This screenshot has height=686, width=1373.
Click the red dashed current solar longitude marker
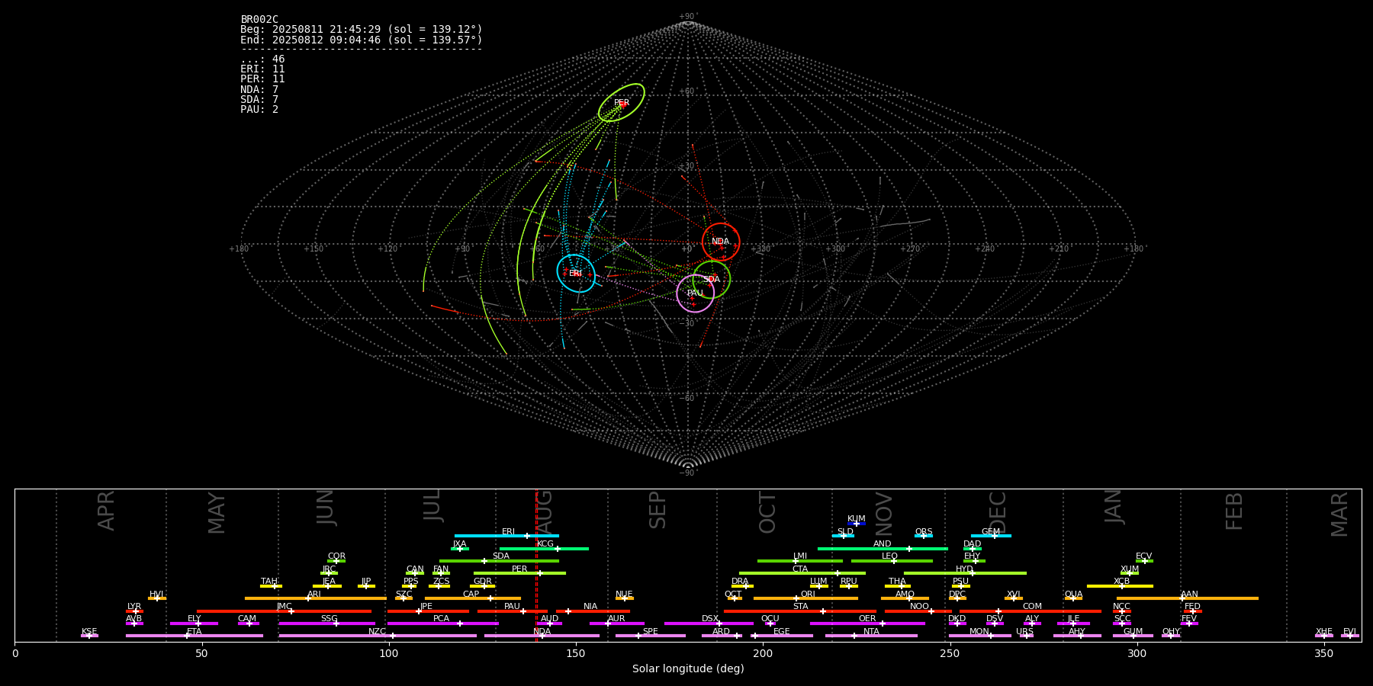[x=536, y=565]
